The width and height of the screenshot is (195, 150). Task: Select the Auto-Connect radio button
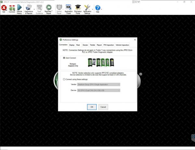click(x=64, y=58)
